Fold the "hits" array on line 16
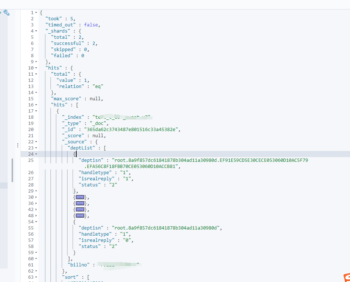 [x=36, y=105]
